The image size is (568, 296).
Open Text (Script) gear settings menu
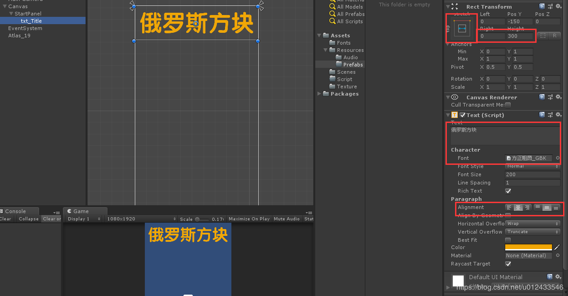558,115
